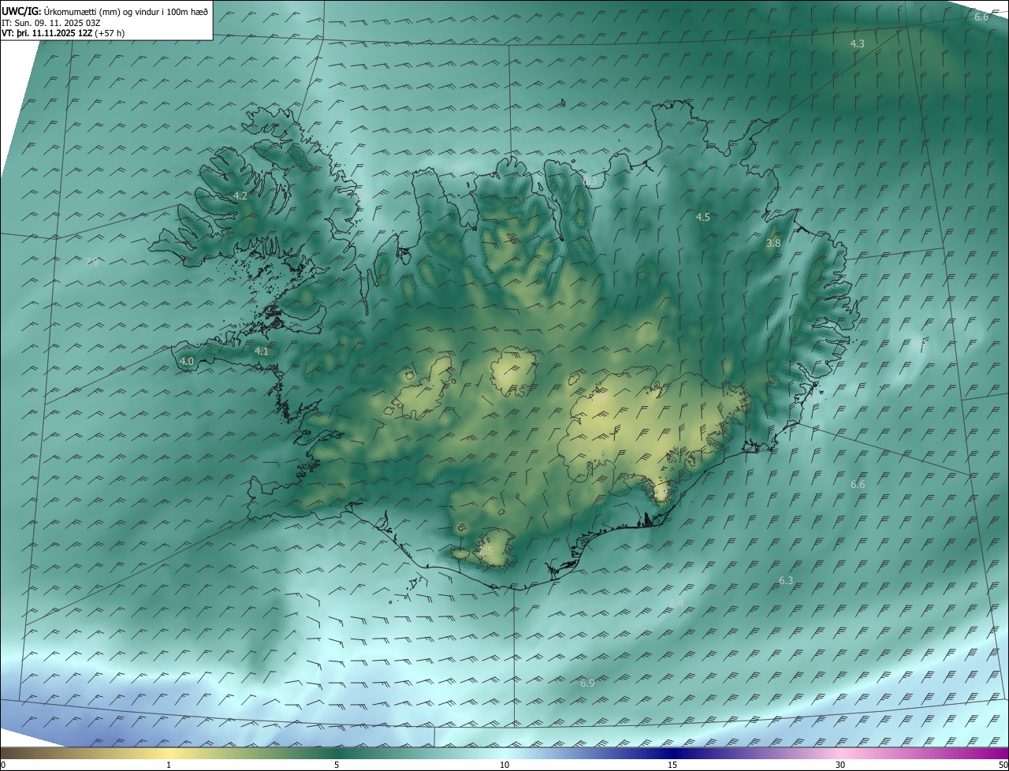Screen dimensions: 1009x771
Task: Click the colorbar tick label '1'
Action: 169,765
